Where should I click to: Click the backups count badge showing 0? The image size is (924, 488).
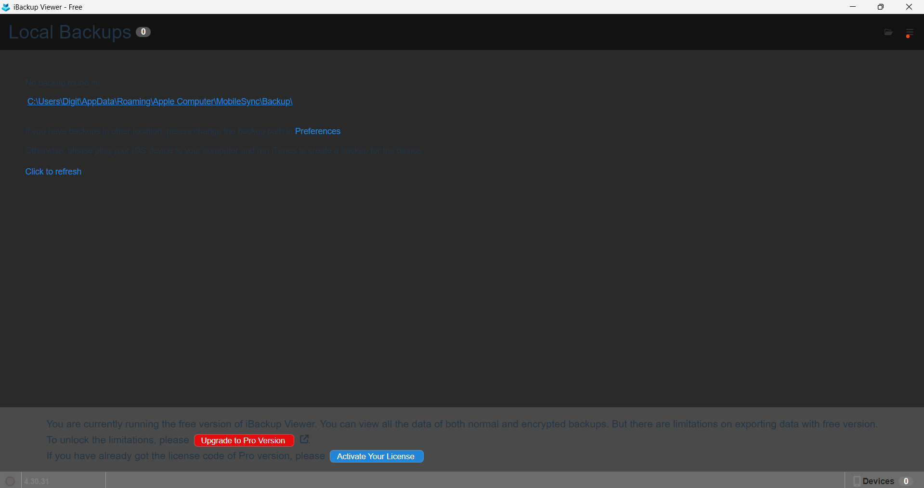143,32
